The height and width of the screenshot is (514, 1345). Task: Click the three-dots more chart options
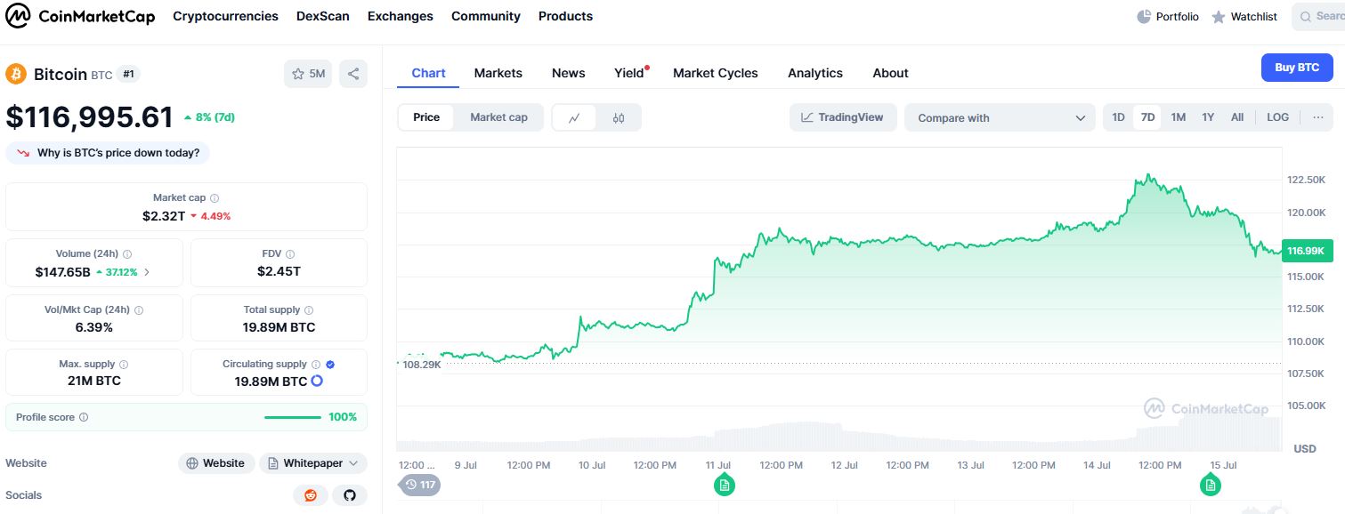[x=1318, y=117]
